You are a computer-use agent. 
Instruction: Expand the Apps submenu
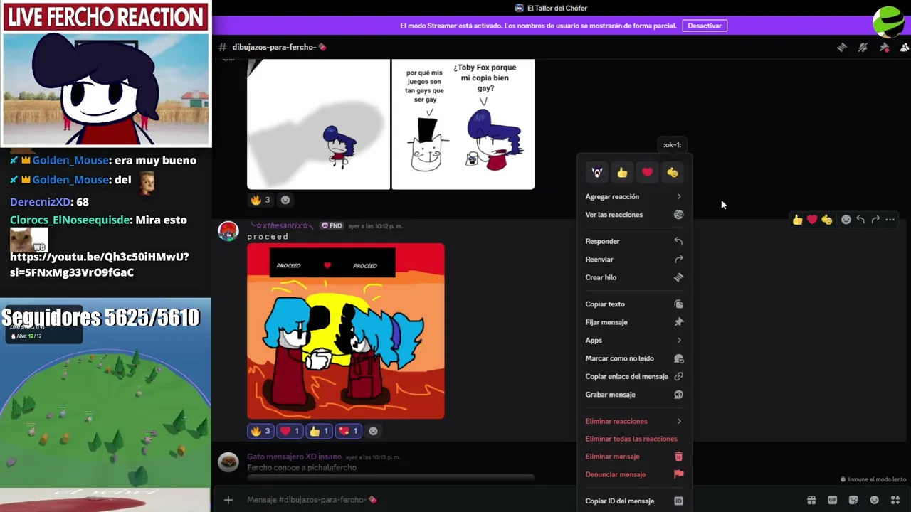[x=633, y=340]
